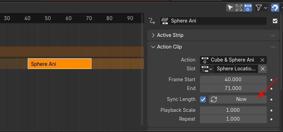283x132 pixels.
Task: Select the Sphere Ani strip in timeline
Action: [59, 64]
